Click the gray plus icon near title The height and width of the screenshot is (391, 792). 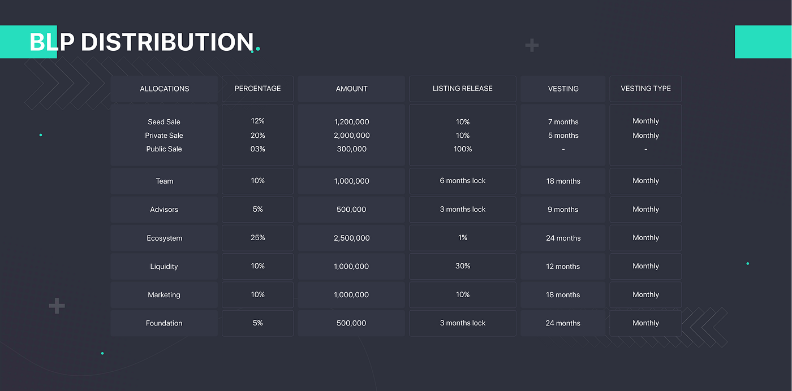pos(531,45)
